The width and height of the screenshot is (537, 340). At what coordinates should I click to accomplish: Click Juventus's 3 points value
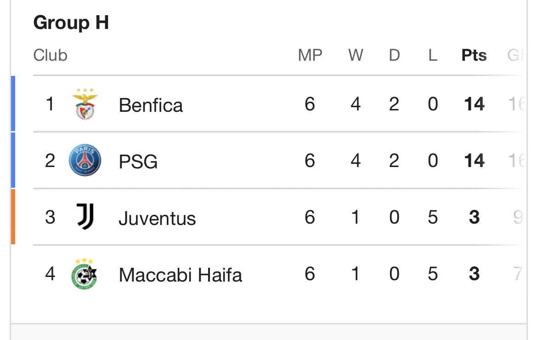[475, 217]
